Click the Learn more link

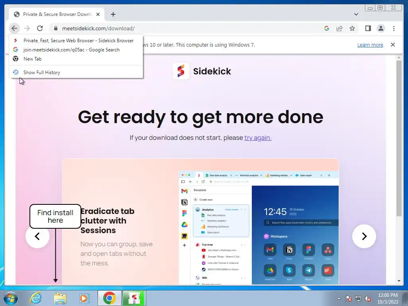click(x=370, y=45)
